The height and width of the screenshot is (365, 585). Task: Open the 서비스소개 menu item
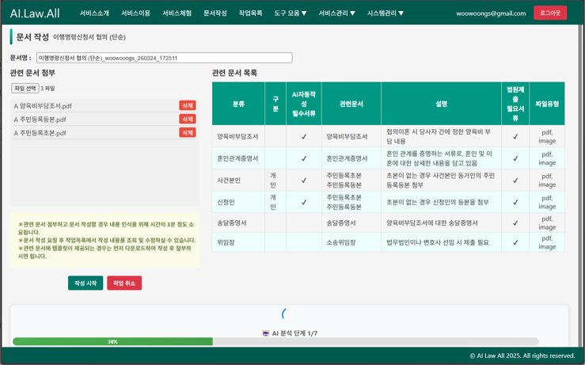point(94,13)
